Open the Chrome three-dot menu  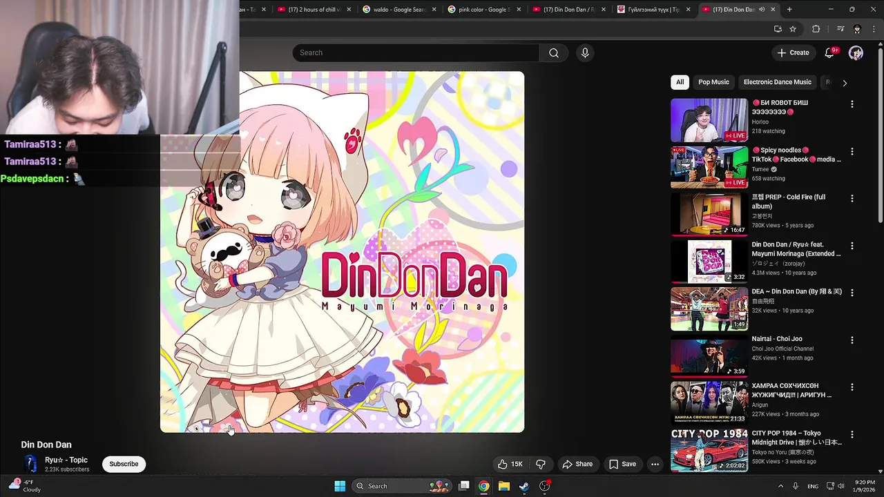[874, 29]
